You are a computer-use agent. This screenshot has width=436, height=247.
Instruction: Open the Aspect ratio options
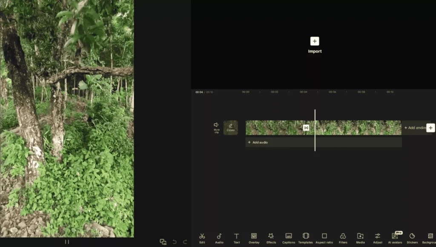point(324,238)
